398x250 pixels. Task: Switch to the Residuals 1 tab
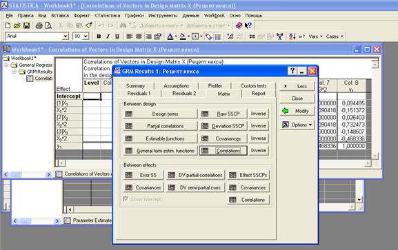pyautogui.click(x=139, y=94)
